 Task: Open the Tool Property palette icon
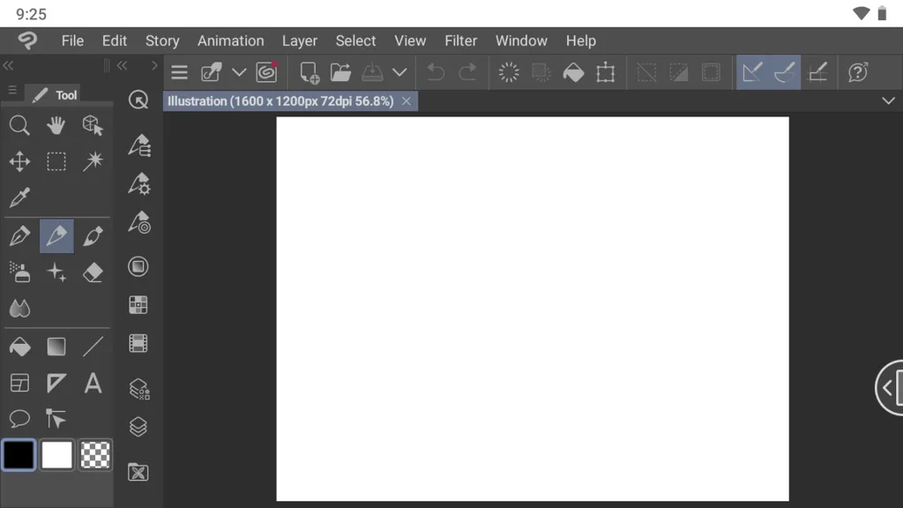(x=139, y=184)
